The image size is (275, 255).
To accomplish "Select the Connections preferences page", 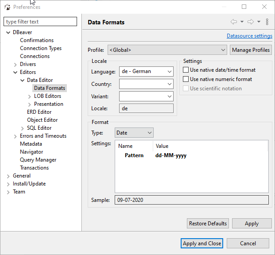I will pyautogui.click(x=35, y=56).
